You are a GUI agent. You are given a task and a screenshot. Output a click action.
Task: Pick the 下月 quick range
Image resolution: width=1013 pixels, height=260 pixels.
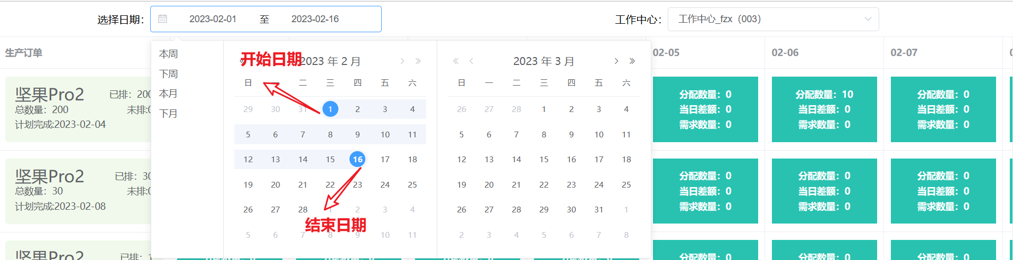[169, 114]
